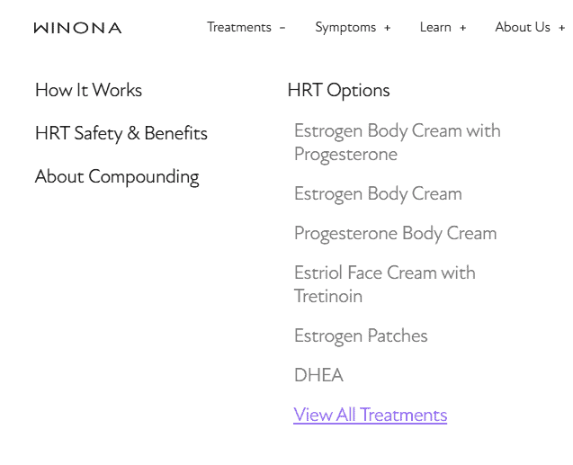Open the Symptoms menu label
The height and width of the screenshot is (465, 573).
(345, 27)
